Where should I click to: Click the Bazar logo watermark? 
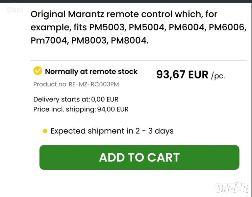[x=232, y=187]
